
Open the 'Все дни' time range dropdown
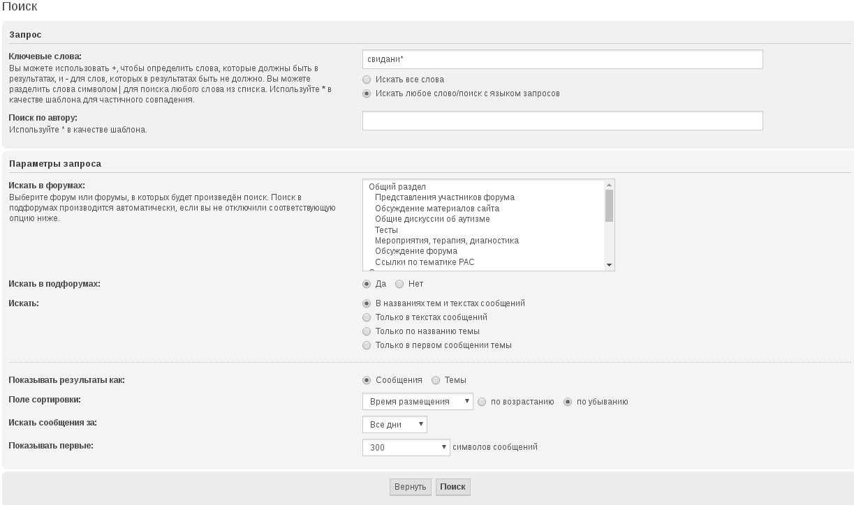(395, 425)
